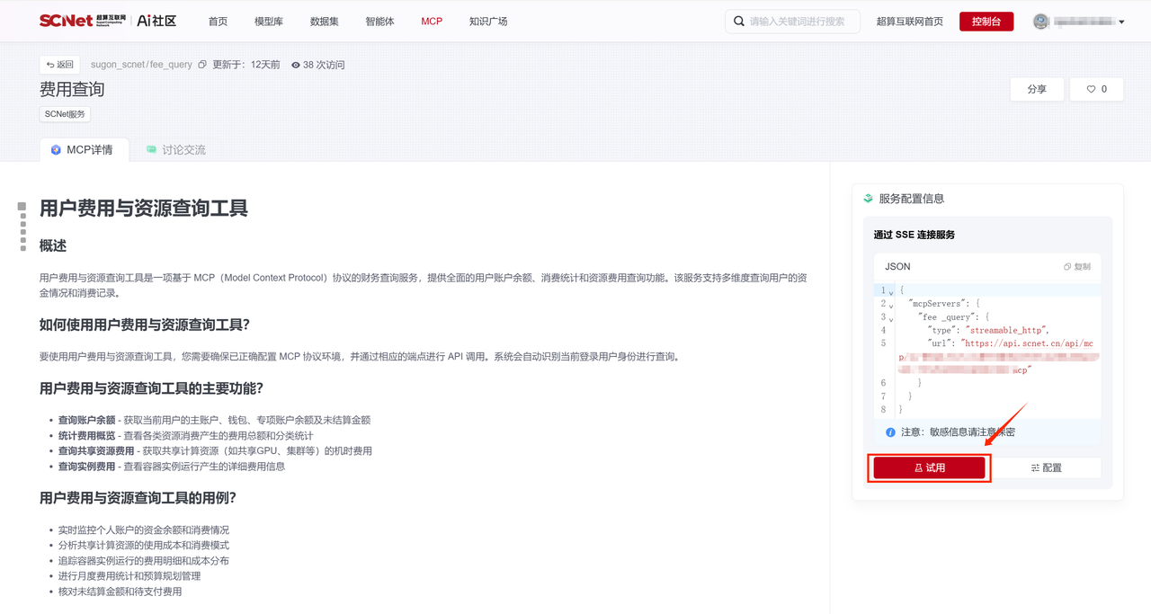Viewport: 1151px width, 614px height.
Task: Click the eye icon beside 38 次访问
Action: click(x=295, y=65)
